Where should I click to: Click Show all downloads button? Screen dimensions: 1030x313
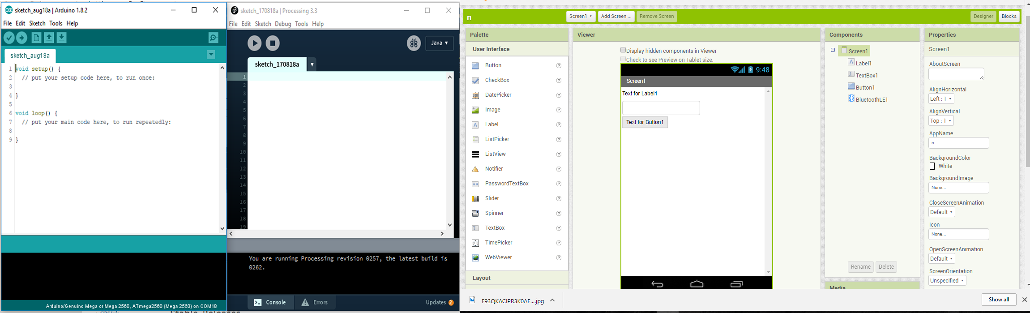pos(999,300)
